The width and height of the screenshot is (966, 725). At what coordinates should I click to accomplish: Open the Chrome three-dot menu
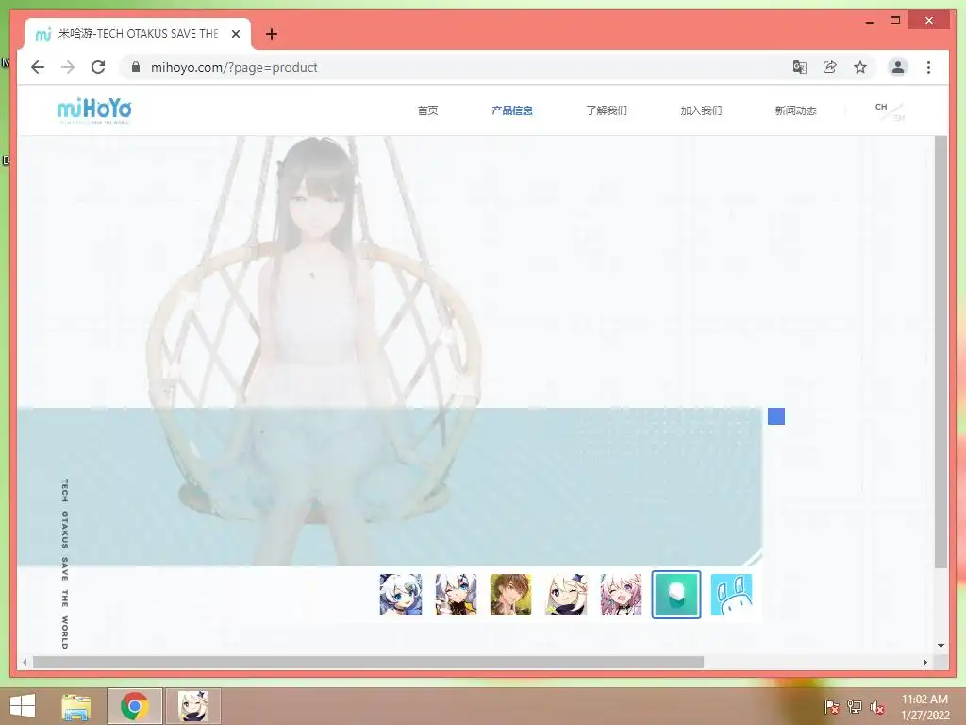(928, 67)
